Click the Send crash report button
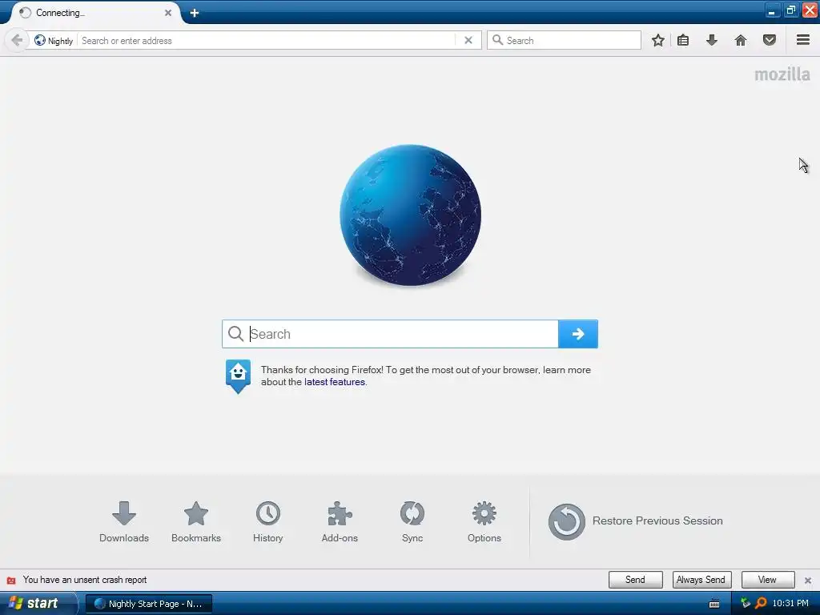Image resolution: width=820 pixels, height=615 pixels. (x=635, y=580)
